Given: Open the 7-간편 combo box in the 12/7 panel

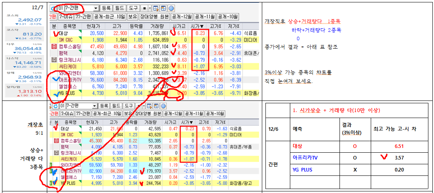Looking at the screenshot, I should [x=82, y=8].
